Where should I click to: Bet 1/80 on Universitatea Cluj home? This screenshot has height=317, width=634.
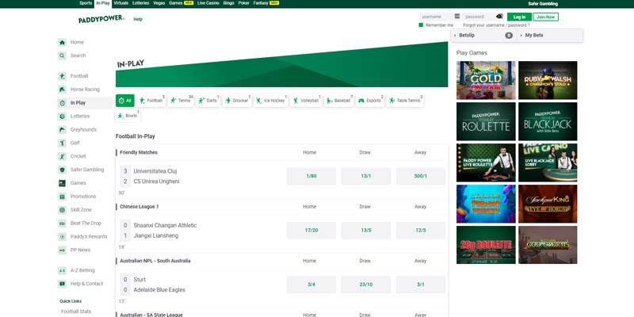(x=311, y=176)
